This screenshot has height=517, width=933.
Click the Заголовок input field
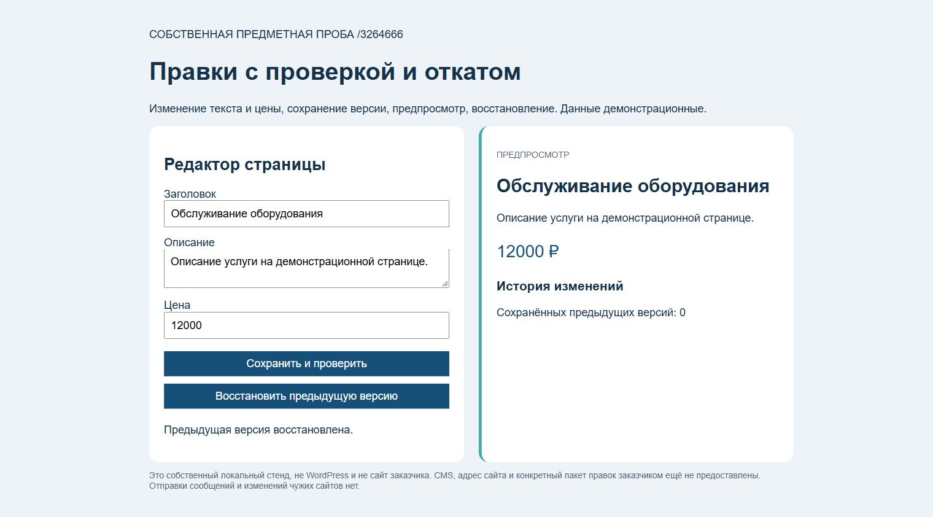(x=306, y=214)
